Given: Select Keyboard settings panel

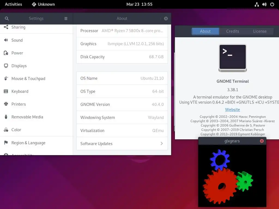Looking at the screenshot, I should click(36, 91).
